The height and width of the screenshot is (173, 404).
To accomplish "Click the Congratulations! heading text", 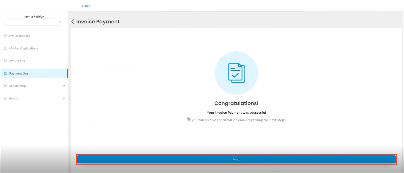I will (x=236, y=103).
